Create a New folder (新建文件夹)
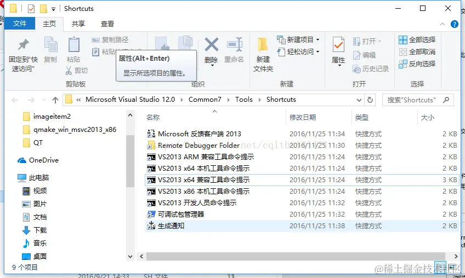This screenshot has width=465, height=278. pyautogui.click(x=263, y=55)
